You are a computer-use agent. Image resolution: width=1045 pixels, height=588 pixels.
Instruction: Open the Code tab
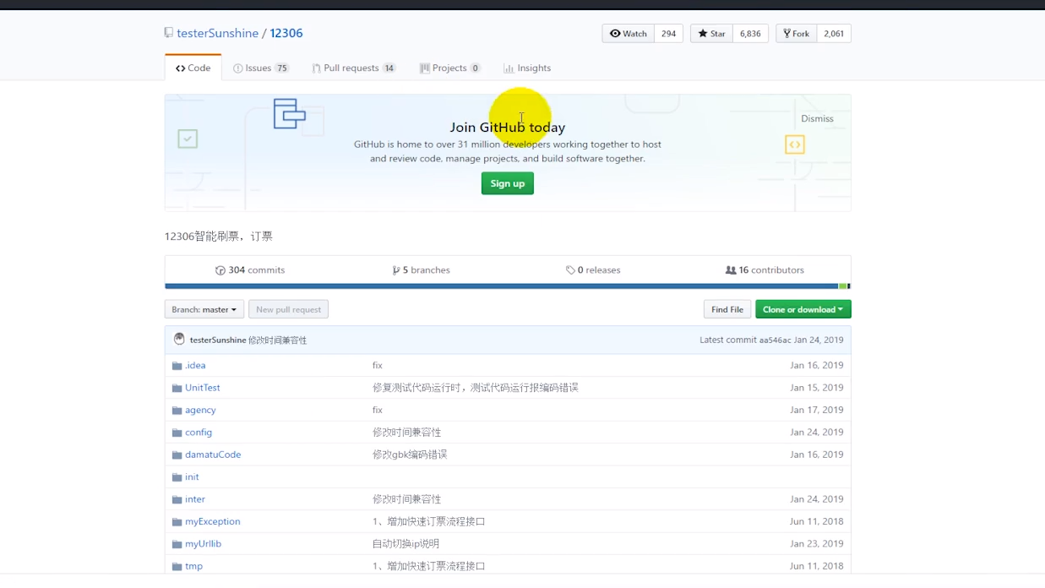(193, 68)
